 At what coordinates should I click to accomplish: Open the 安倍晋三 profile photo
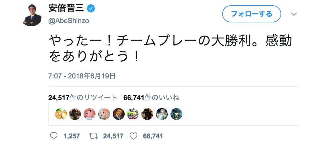[32, 15]
